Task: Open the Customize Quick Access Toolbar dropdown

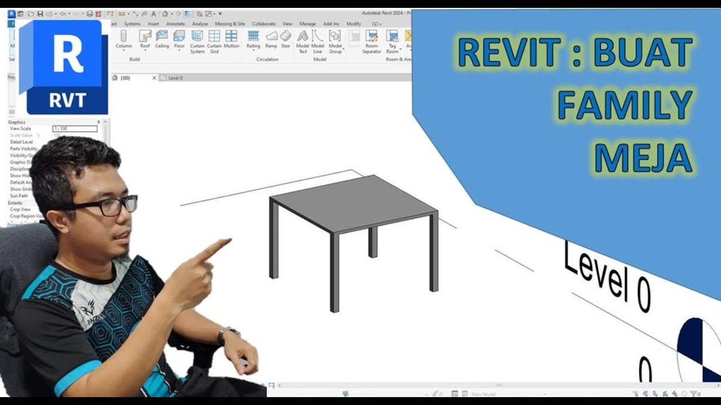Action: tap(220, 14)
